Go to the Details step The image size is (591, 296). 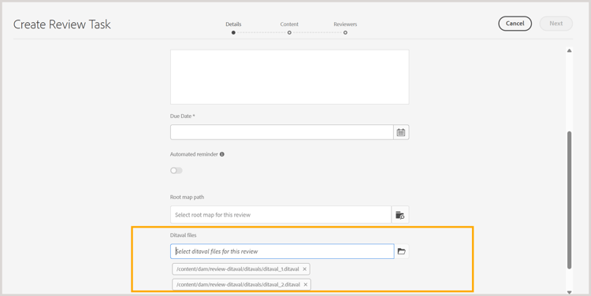[x=233, y=28]
